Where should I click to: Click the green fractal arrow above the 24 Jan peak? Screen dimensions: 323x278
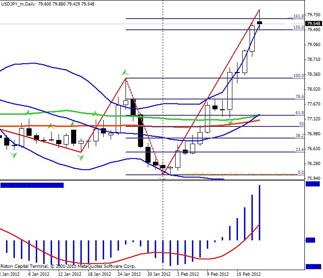pos(125,73)
